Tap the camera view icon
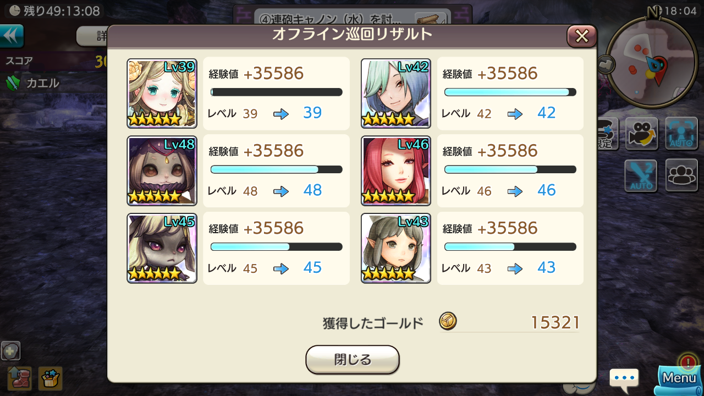This screenshot has width=704, height=396. coord(641,134)
